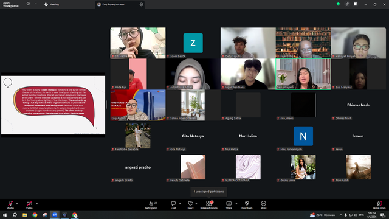Select Adzimthaira Adrian's video tile
The image size is (389, 219).
tap(193, 74)
